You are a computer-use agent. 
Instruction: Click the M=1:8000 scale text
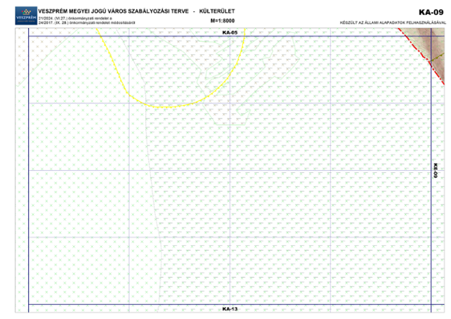click(222, 21)
